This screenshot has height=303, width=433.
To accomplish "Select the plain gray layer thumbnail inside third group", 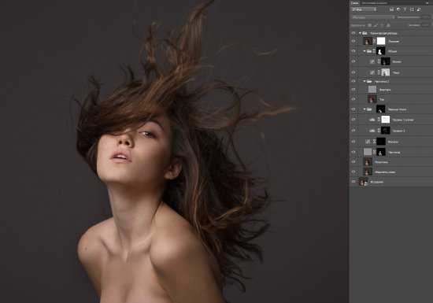I will [372, 90].
